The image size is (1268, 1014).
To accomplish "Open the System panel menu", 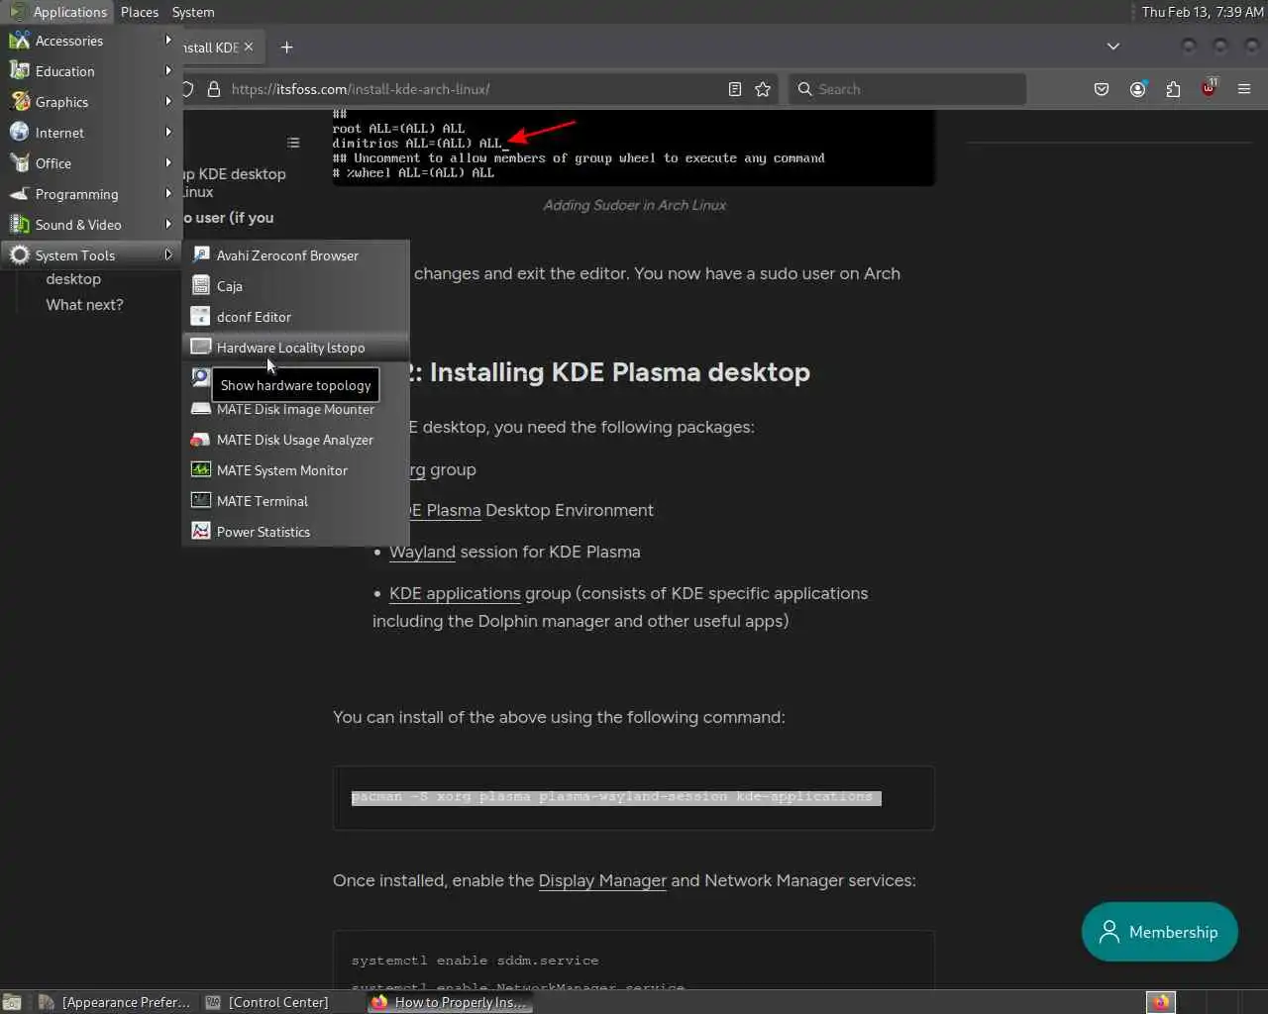I will (193, 12).
